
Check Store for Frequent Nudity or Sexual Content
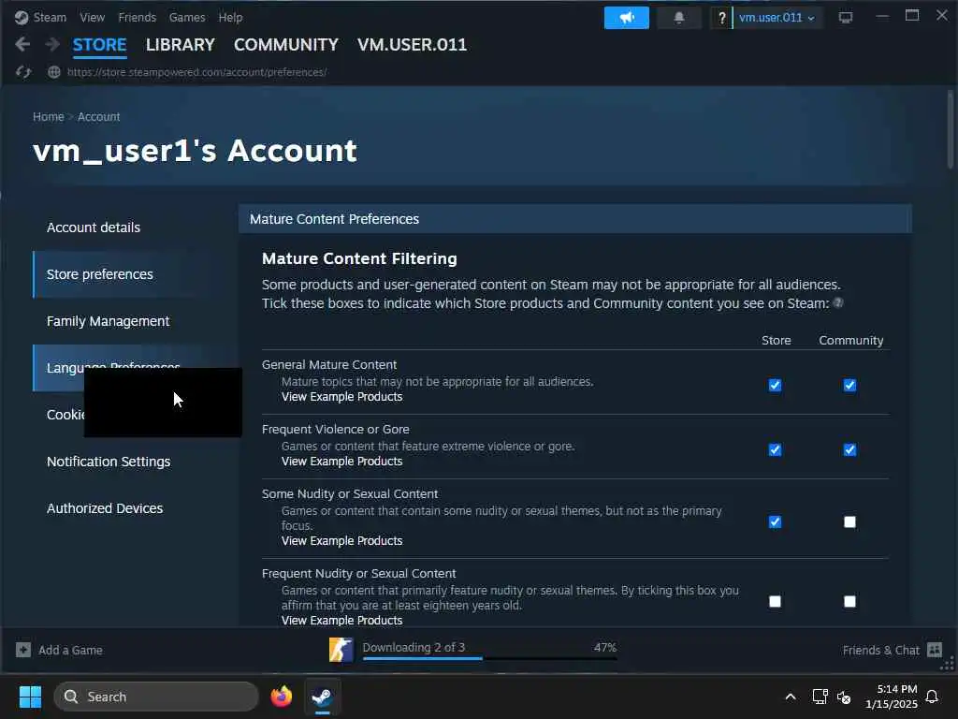pos(775,602)
